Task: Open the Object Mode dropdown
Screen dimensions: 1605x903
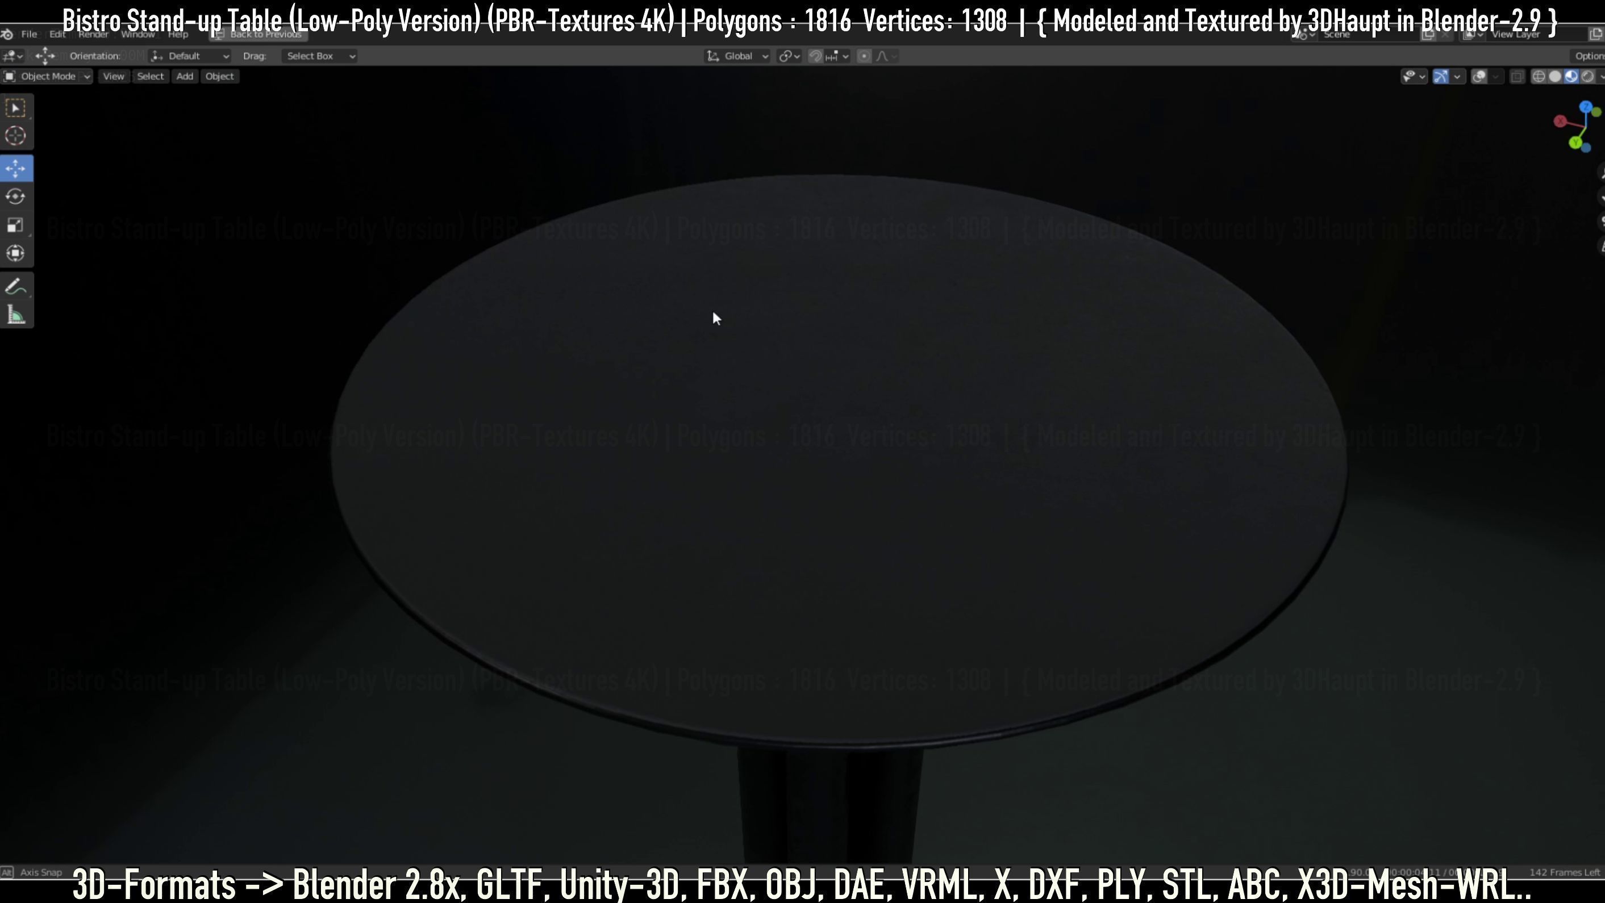Action: tap(48, 76)
